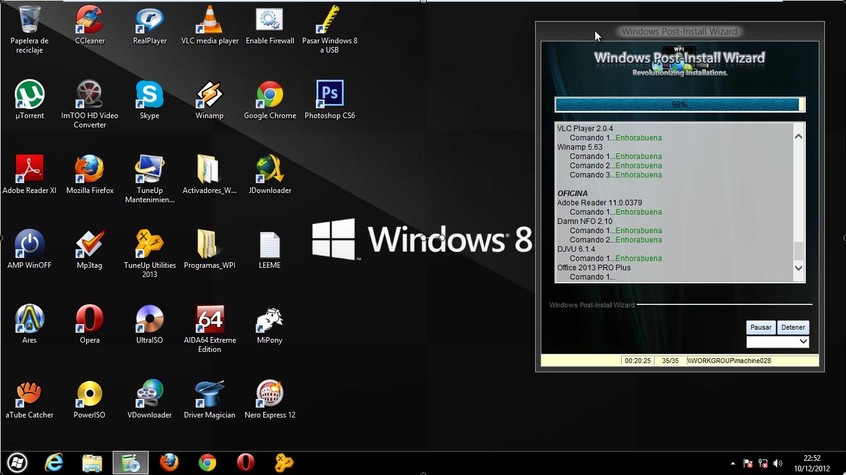
Task: Click AMP WinOFF desktop shortcut
Action: point(29,249)
